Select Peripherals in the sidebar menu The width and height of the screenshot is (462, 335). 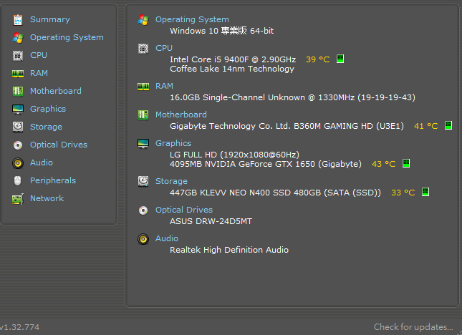point(53,180)
